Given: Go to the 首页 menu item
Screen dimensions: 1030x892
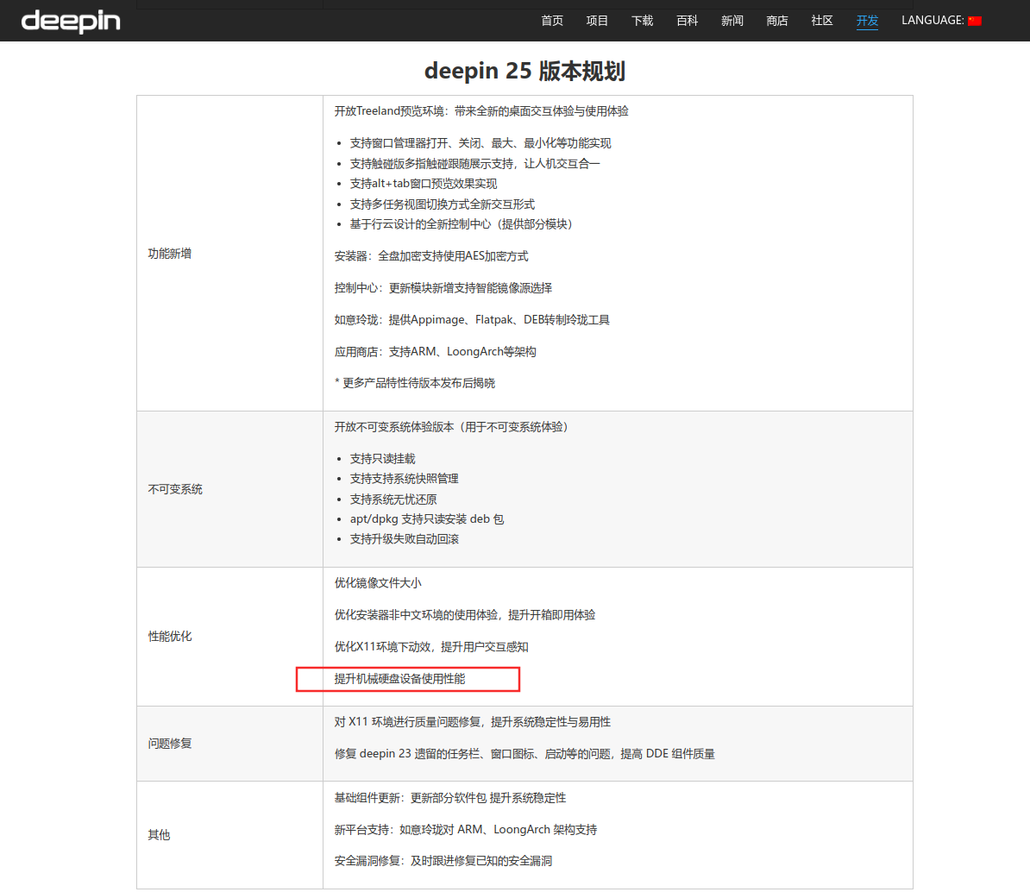Looking at the screenshot, I should pos(552,21).
